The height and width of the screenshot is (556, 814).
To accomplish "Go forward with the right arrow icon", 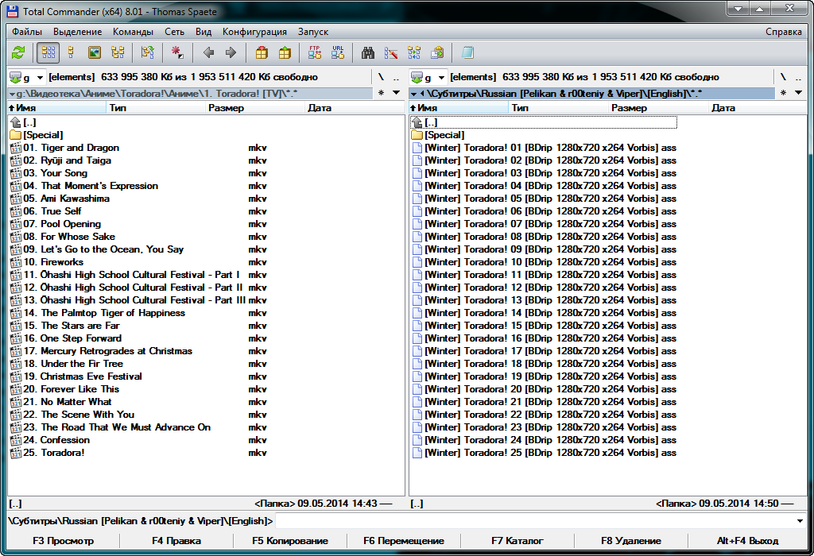I will point(231,52).
